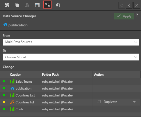Image resolution: width=141 pixels, height=117 pixels.
Task: Select the Costs discovery row
Action: click(70, 109)
